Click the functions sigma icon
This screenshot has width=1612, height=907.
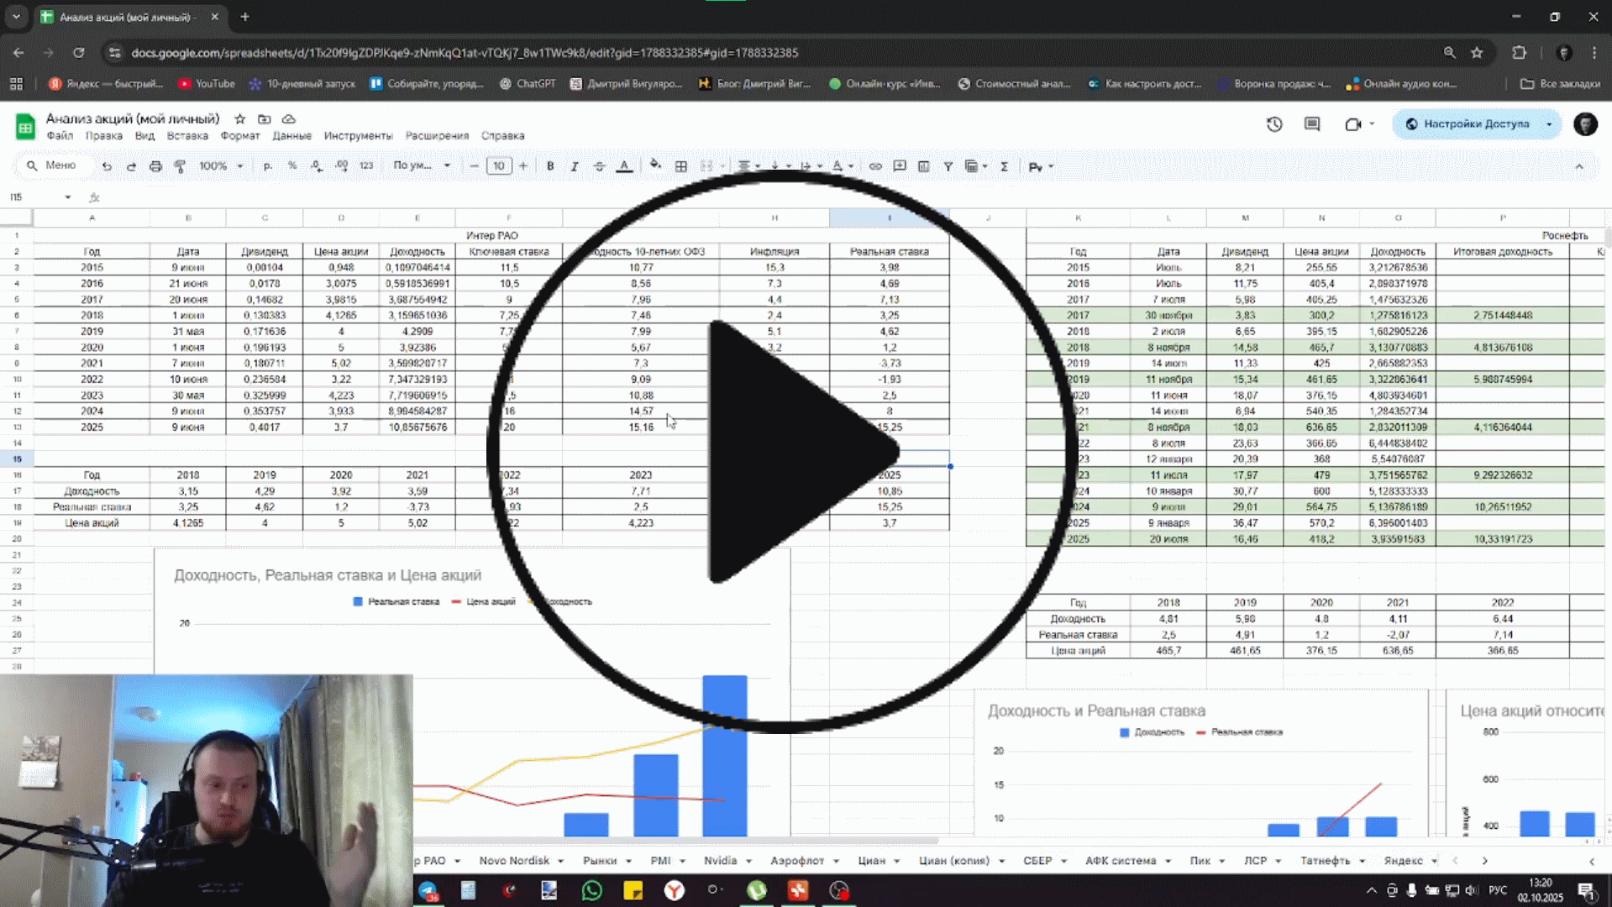coord(1004,166)
